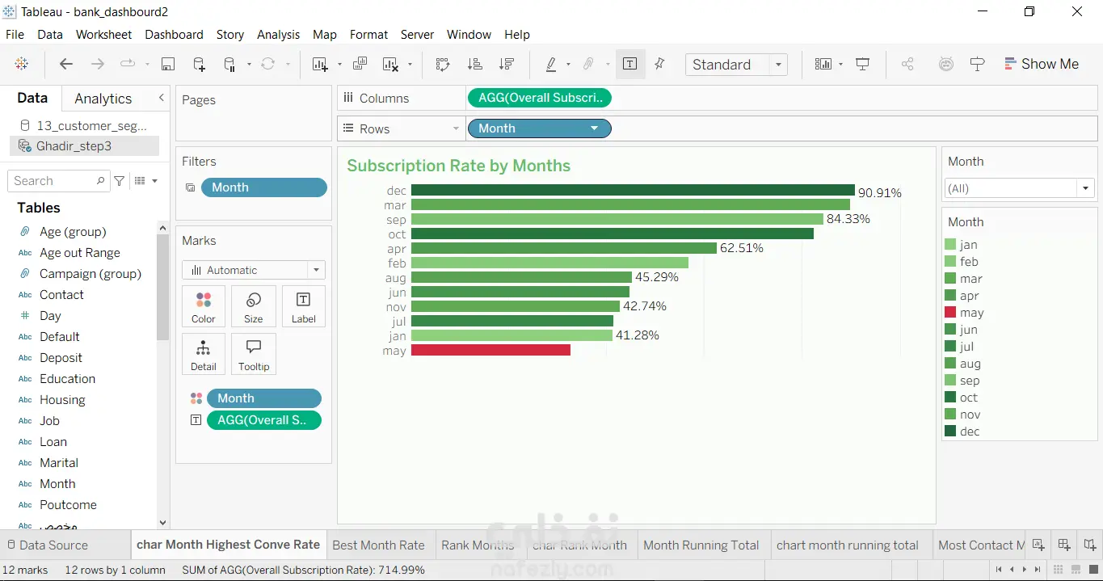
Task: Sort bars ascending with toolbar icon
Action: (x=475, y=65)
